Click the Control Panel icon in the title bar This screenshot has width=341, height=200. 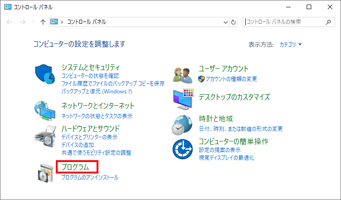(x=8, y=7)
